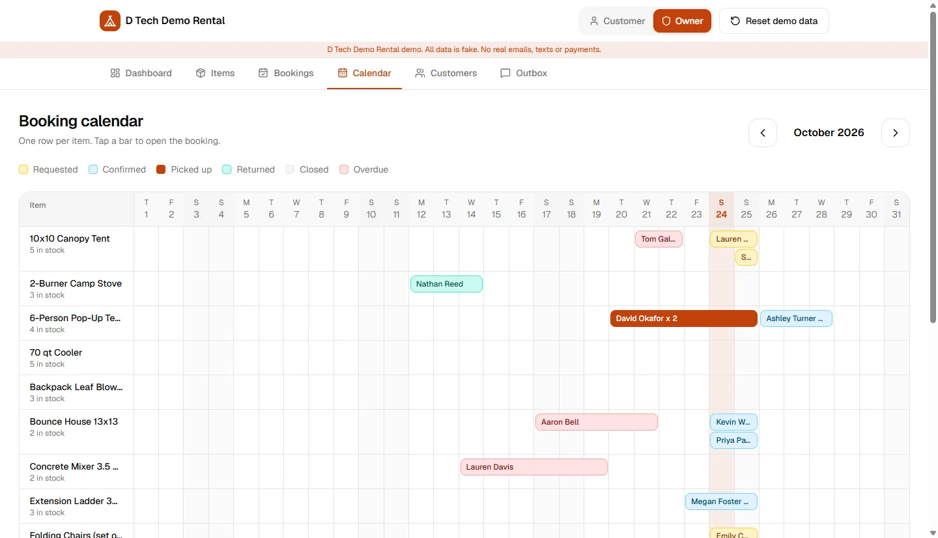Viewport: 938px width, 538px height.
Task: Open Megan Foster's Extension Ladder booking
Action: (x=721, y=502)
